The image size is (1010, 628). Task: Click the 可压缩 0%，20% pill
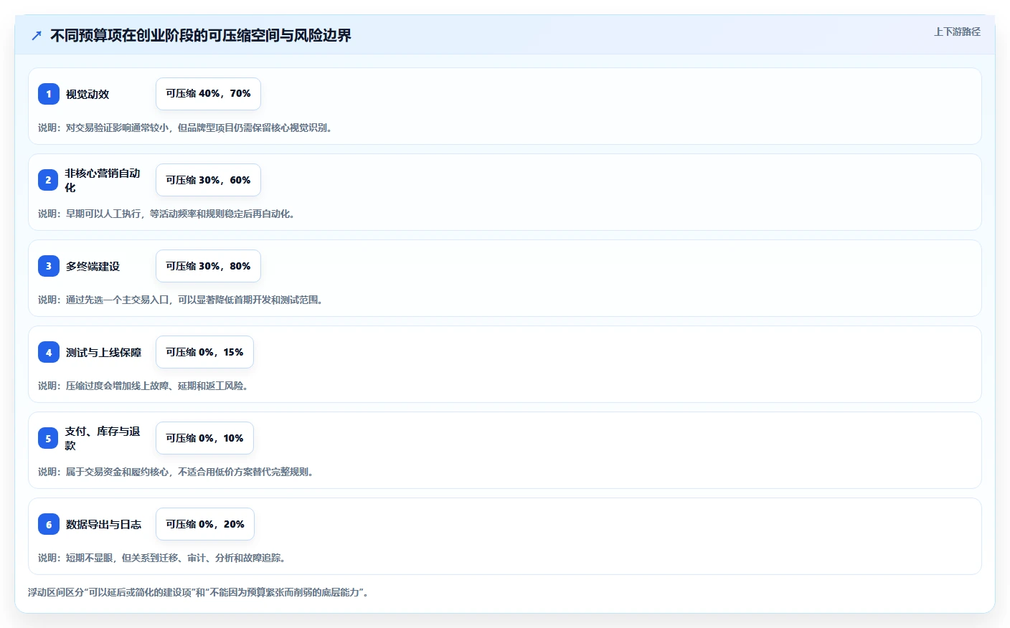tap(205, 524)
